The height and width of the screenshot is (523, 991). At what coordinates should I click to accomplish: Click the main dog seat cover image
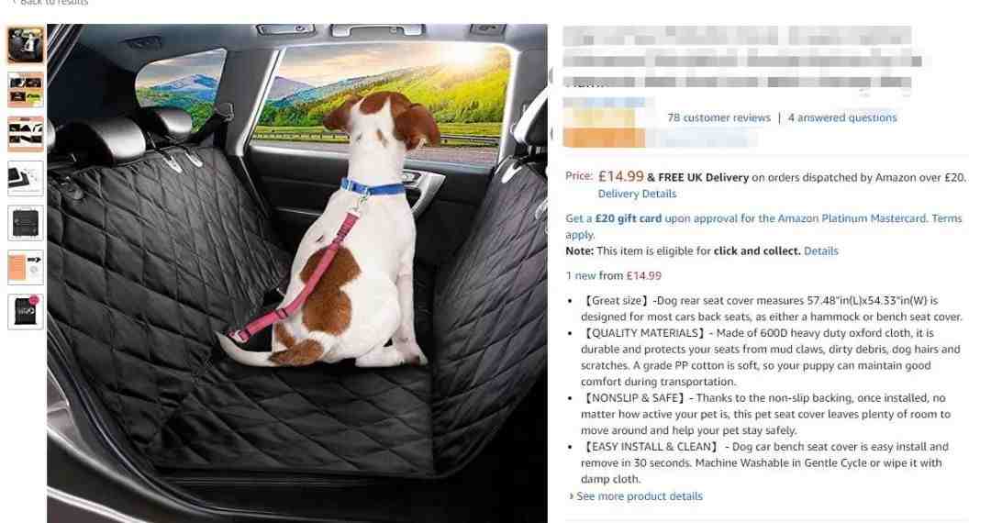tap(297, 273)
